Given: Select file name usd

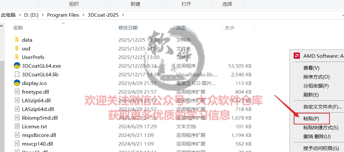Looking at the screenshot, I should click(x=26, y=49).
